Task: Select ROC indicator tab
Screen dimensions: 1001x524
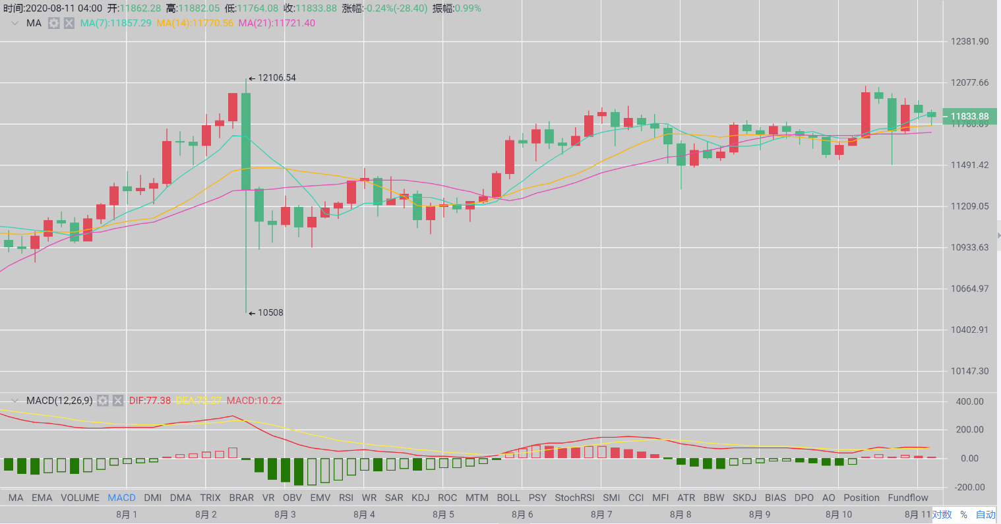Action: coord(447,498)
